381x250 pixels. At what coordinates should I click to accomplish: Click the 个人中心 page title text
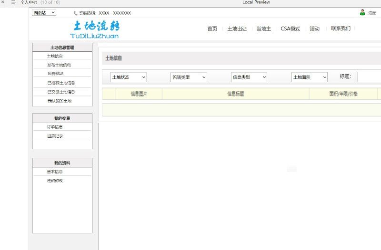(29, 2)
